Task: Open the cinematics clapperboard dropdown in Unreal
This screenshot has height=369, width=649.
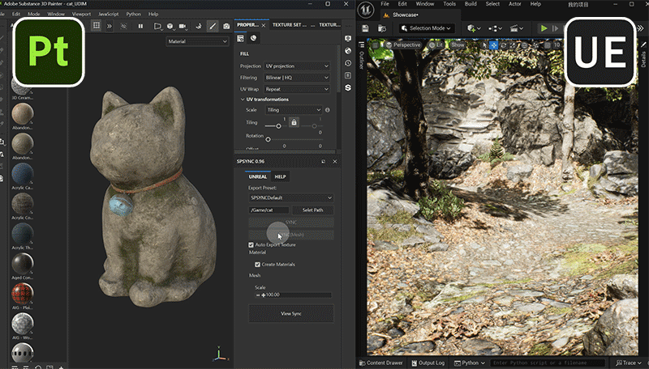Action: 516,28
